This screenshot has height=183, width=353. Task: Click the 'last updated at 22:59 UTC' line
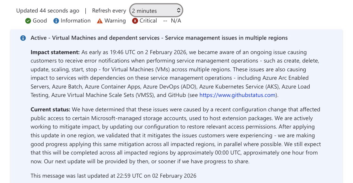tap(113, 175)
